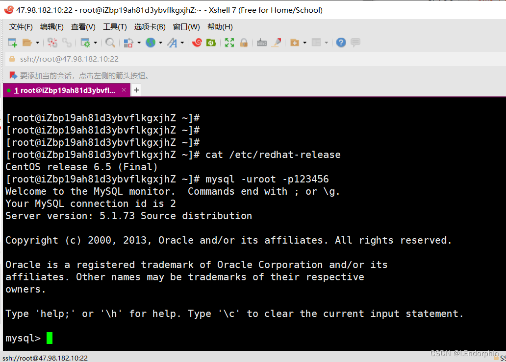Click the Copyright (c) 2000, 2013 line
The image size is (506, 362).
coord(228,241)
